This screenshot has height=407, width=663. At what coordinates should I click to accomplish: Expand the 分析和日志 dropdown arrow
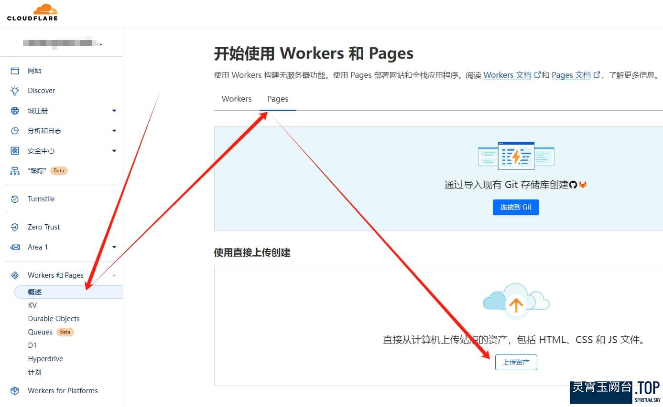[x=114, y=131]
